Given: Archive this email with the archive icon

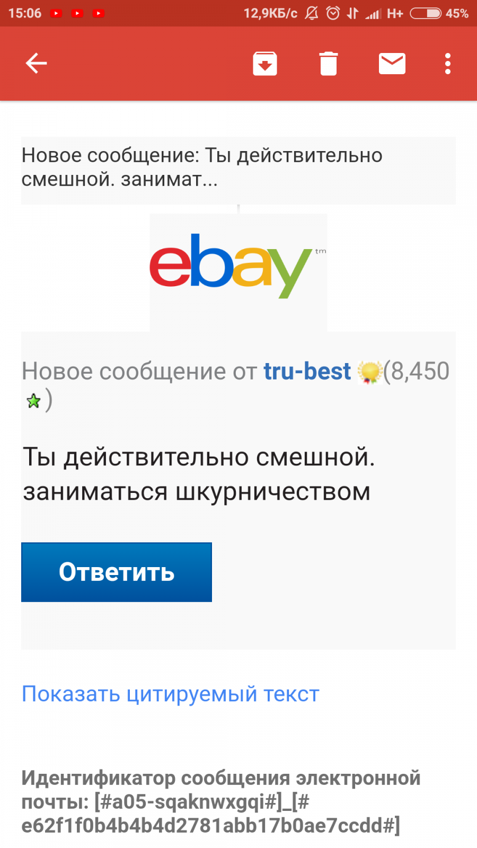Looking at the screenshot, I should pyautogui.click(x=265, y=64).
